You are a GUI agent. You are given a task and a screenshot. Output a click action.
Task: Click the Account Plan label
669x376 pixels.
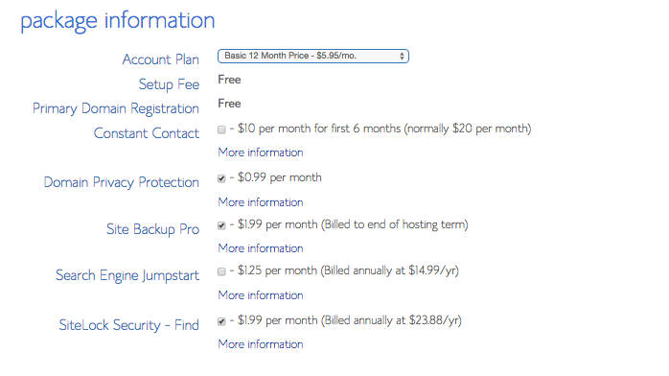[161, 59]
